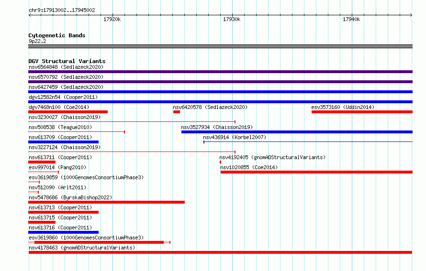Screen dimensions: 426x271
Task: Select esv3619860 (1000GenomesConsortiumPhase3) label
Action: point(86,238)
